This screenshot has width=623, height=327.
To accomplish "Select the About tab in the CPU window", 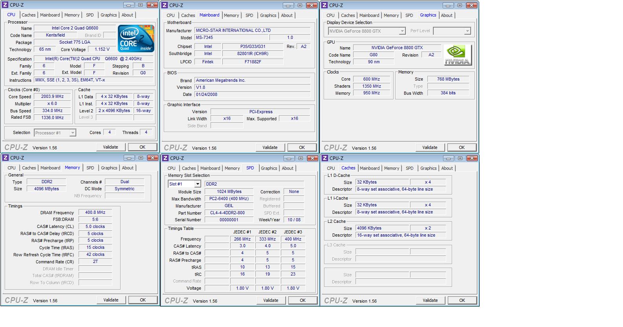I will coord(127,15).
